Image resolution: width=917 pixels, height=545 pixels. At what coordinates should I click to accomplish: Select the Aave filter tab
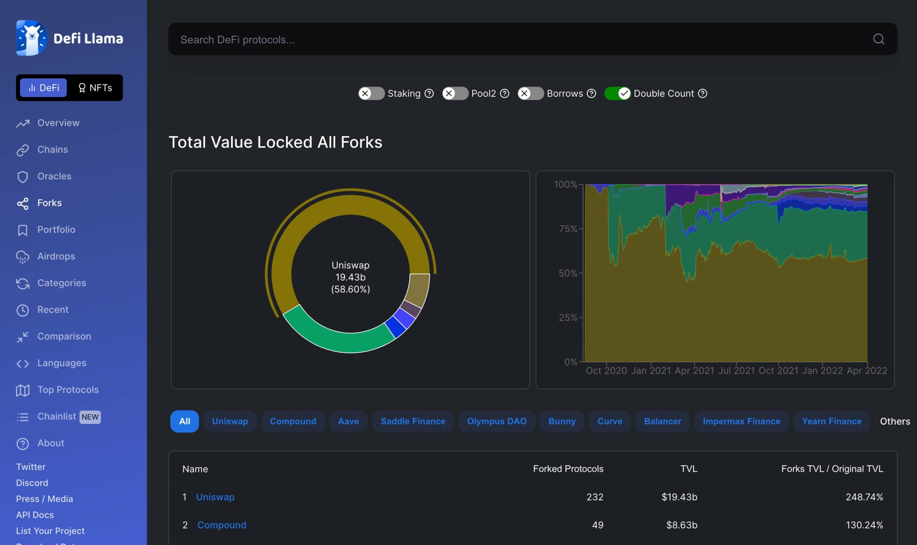(x=349, y=421)
